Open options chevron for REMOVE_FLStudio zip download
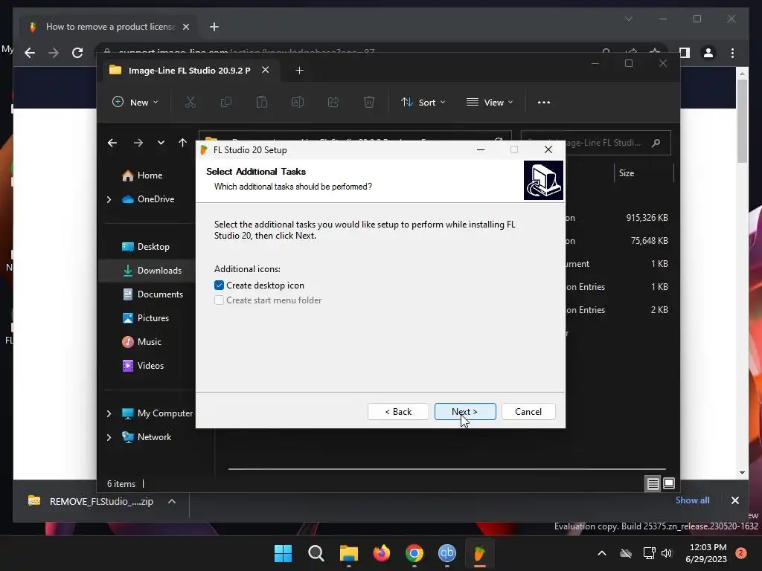The width and height of the screenshot is (762, 571). [x=172, y=501]
